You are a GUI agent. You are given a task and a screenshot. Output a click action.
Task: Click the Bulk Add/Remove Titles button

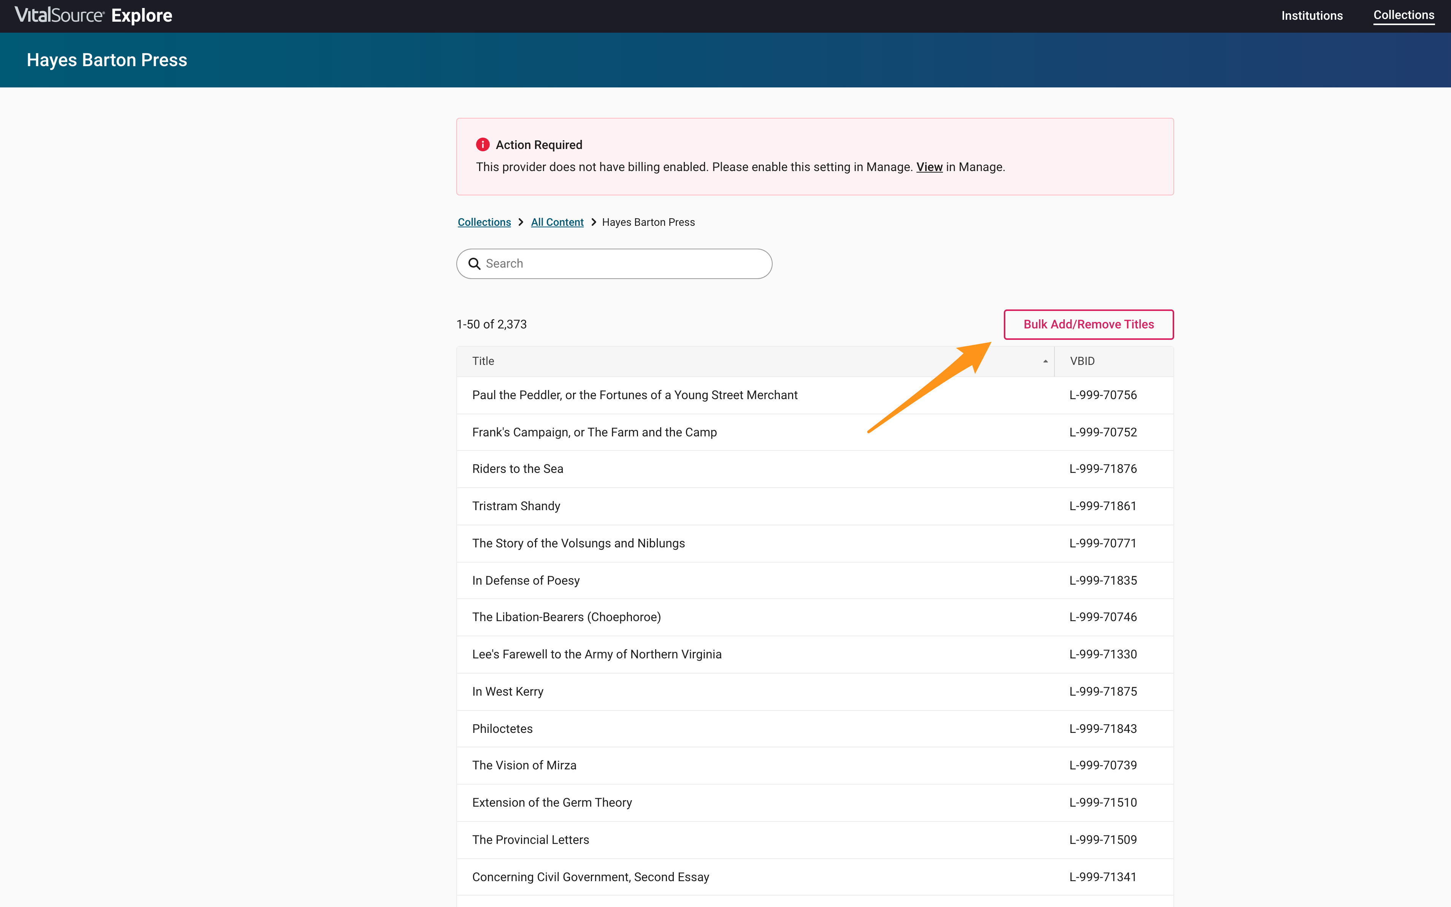point(1088,325)
